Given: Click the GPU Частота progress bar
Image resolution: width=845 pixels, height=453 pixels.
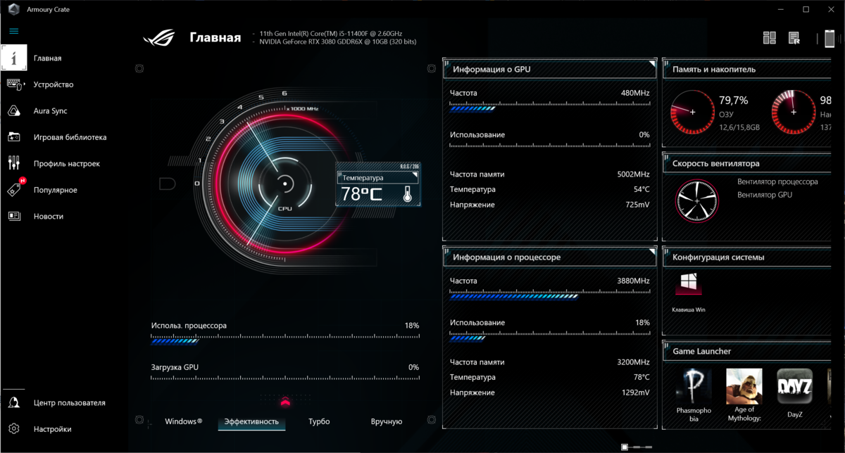Looking at the screenshot, I should 550,108.
